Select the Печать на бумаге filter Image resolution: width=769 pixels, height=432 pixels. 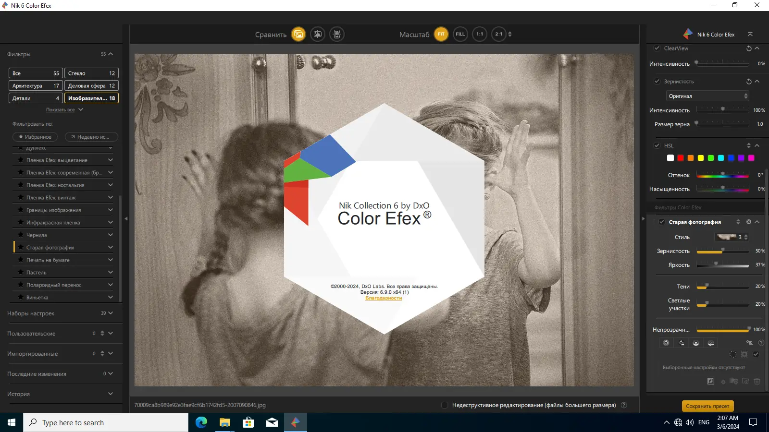(48, 260)
